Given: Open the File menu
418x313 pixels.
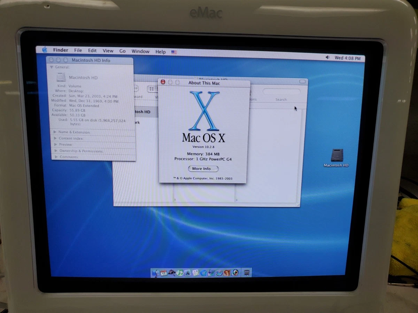Looking at the screenshot, I should click(x=78, y=50).
